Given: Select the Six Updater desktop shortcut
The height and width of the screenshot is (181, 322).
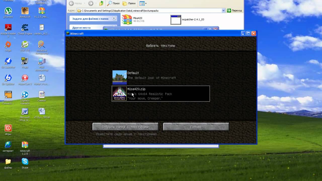Looking at the screenshot, I should click(8, 80).
